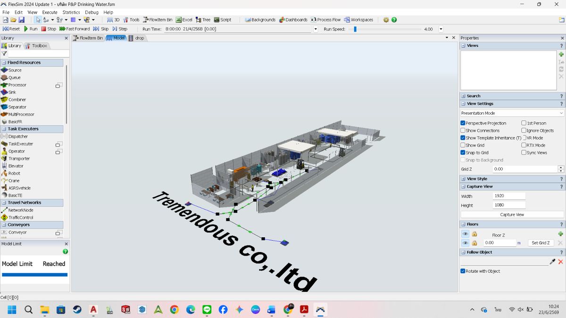Open the Run Speed dropdown arrow
This screenshot has width=566, height=318.
click(x=441, y=29)
